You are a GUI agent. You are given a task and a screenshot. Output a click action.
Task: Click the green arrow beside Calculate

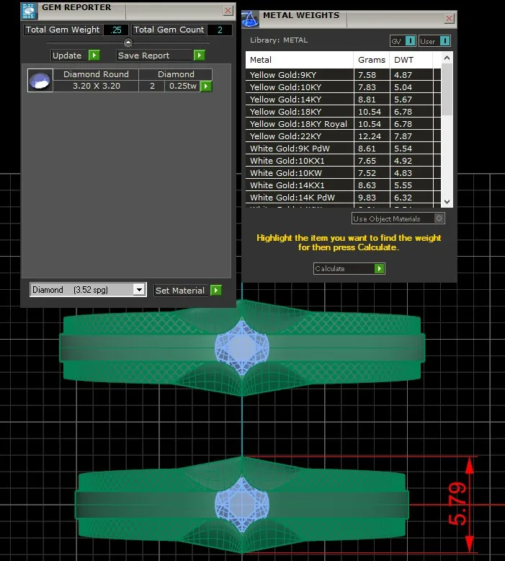[379, 268]
